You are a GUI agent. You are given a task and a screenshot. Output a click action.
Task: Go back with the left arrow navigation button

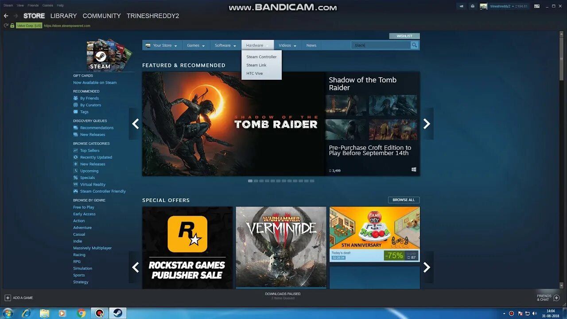[6, 16]
